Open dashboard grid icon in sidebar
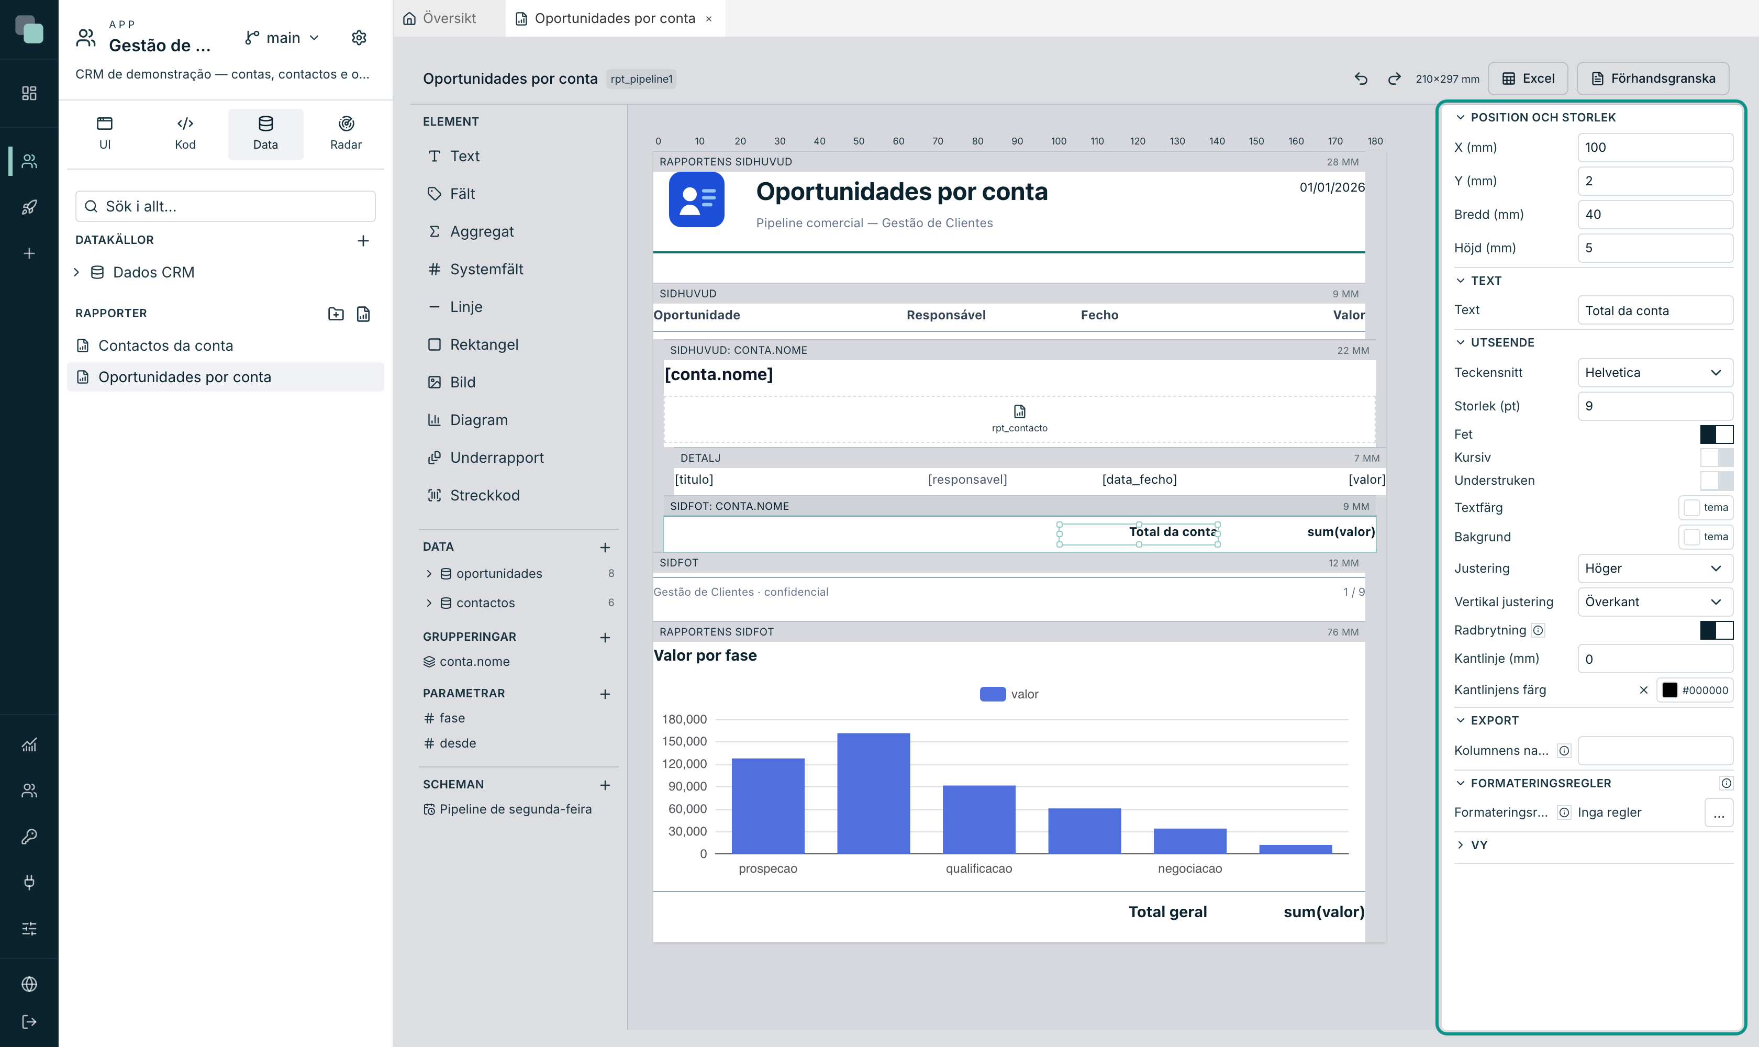The image size is (1759, 1047). point(29,93)
